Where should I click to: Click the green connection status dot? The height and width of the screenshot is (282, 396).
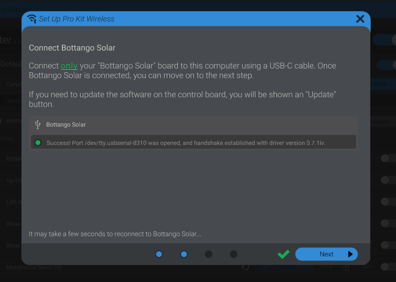coord(38,142)
